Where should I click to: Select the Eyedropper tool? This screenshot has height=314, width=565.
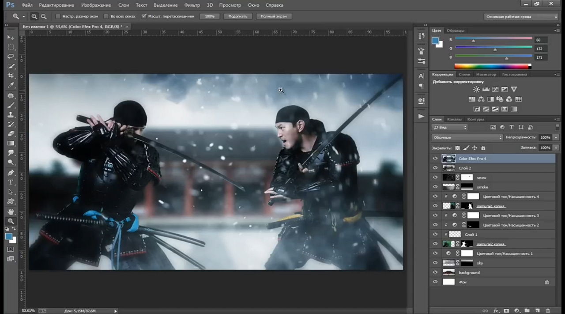point(11,86)
